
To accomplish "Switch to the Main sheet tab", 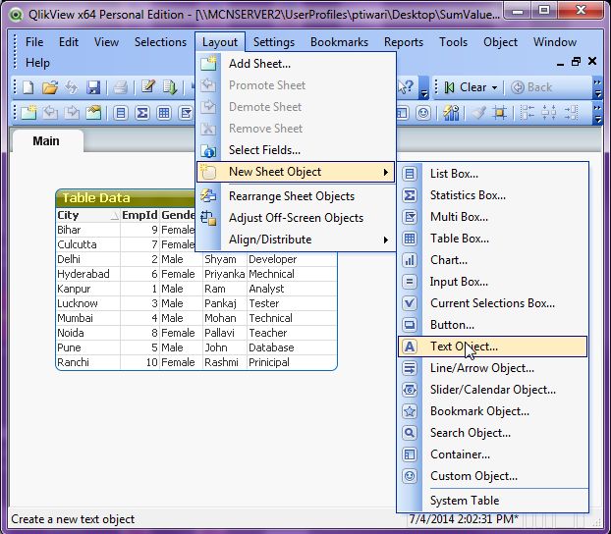I will (46, 141).
